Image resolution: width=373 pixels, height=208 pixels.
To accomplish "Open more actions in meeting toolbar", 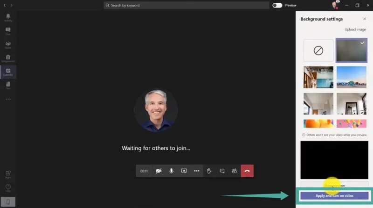I will [196, 171].
